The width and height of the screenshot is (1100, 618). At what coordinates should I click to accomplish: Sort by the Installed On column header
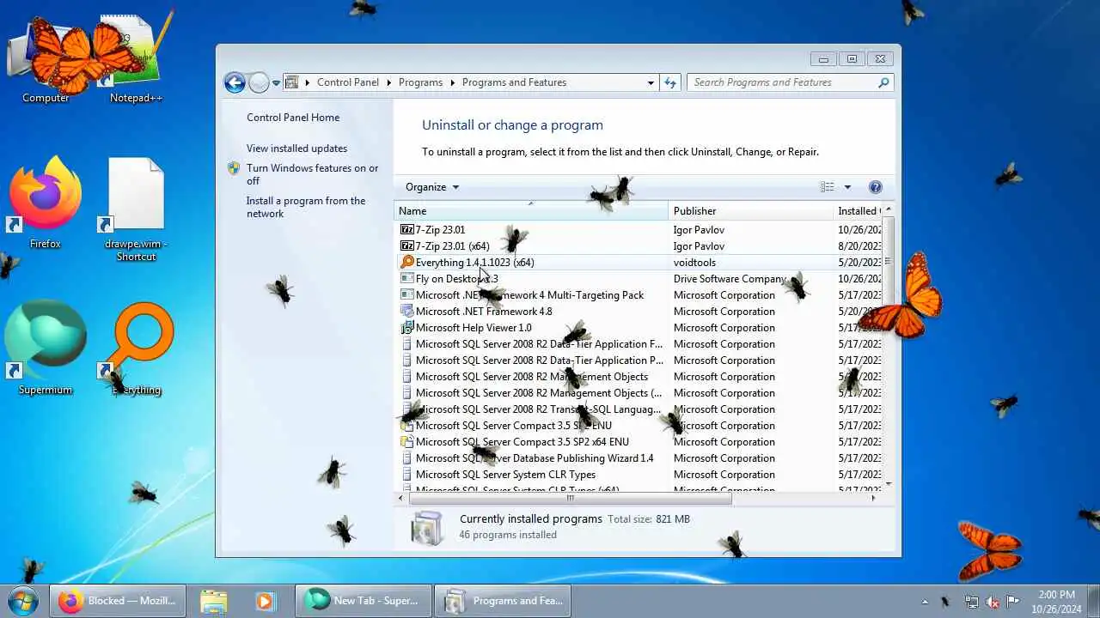[x=858, y=211]
